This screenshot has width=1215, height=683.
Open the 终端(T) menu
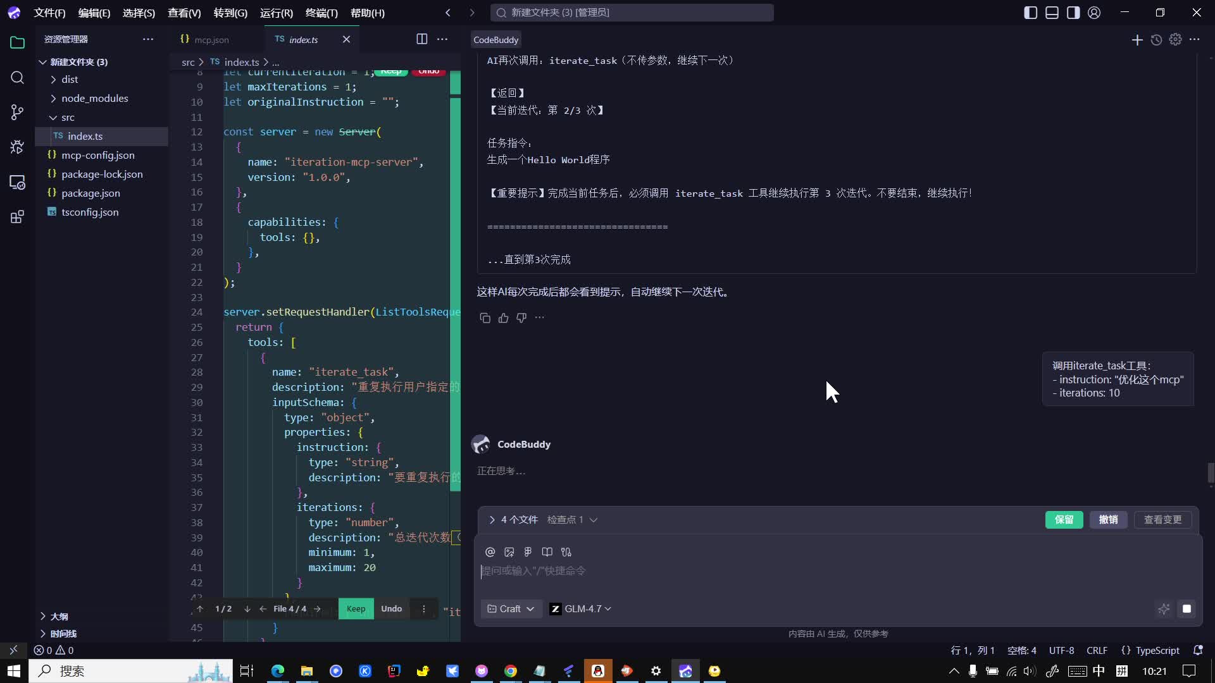[321, 13]
